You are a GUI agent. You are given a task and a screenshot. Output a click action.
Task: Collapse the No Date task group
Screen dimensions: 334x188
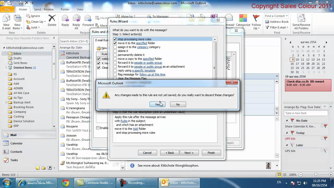[x=287, y=121]
